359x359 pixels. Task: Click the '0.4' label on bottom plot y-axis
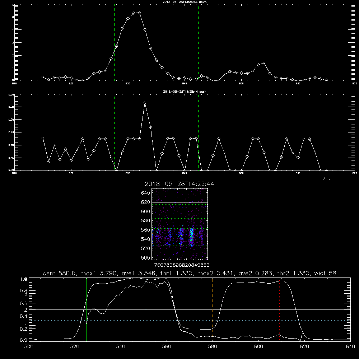pyautogui.click(x=24, y=316)
